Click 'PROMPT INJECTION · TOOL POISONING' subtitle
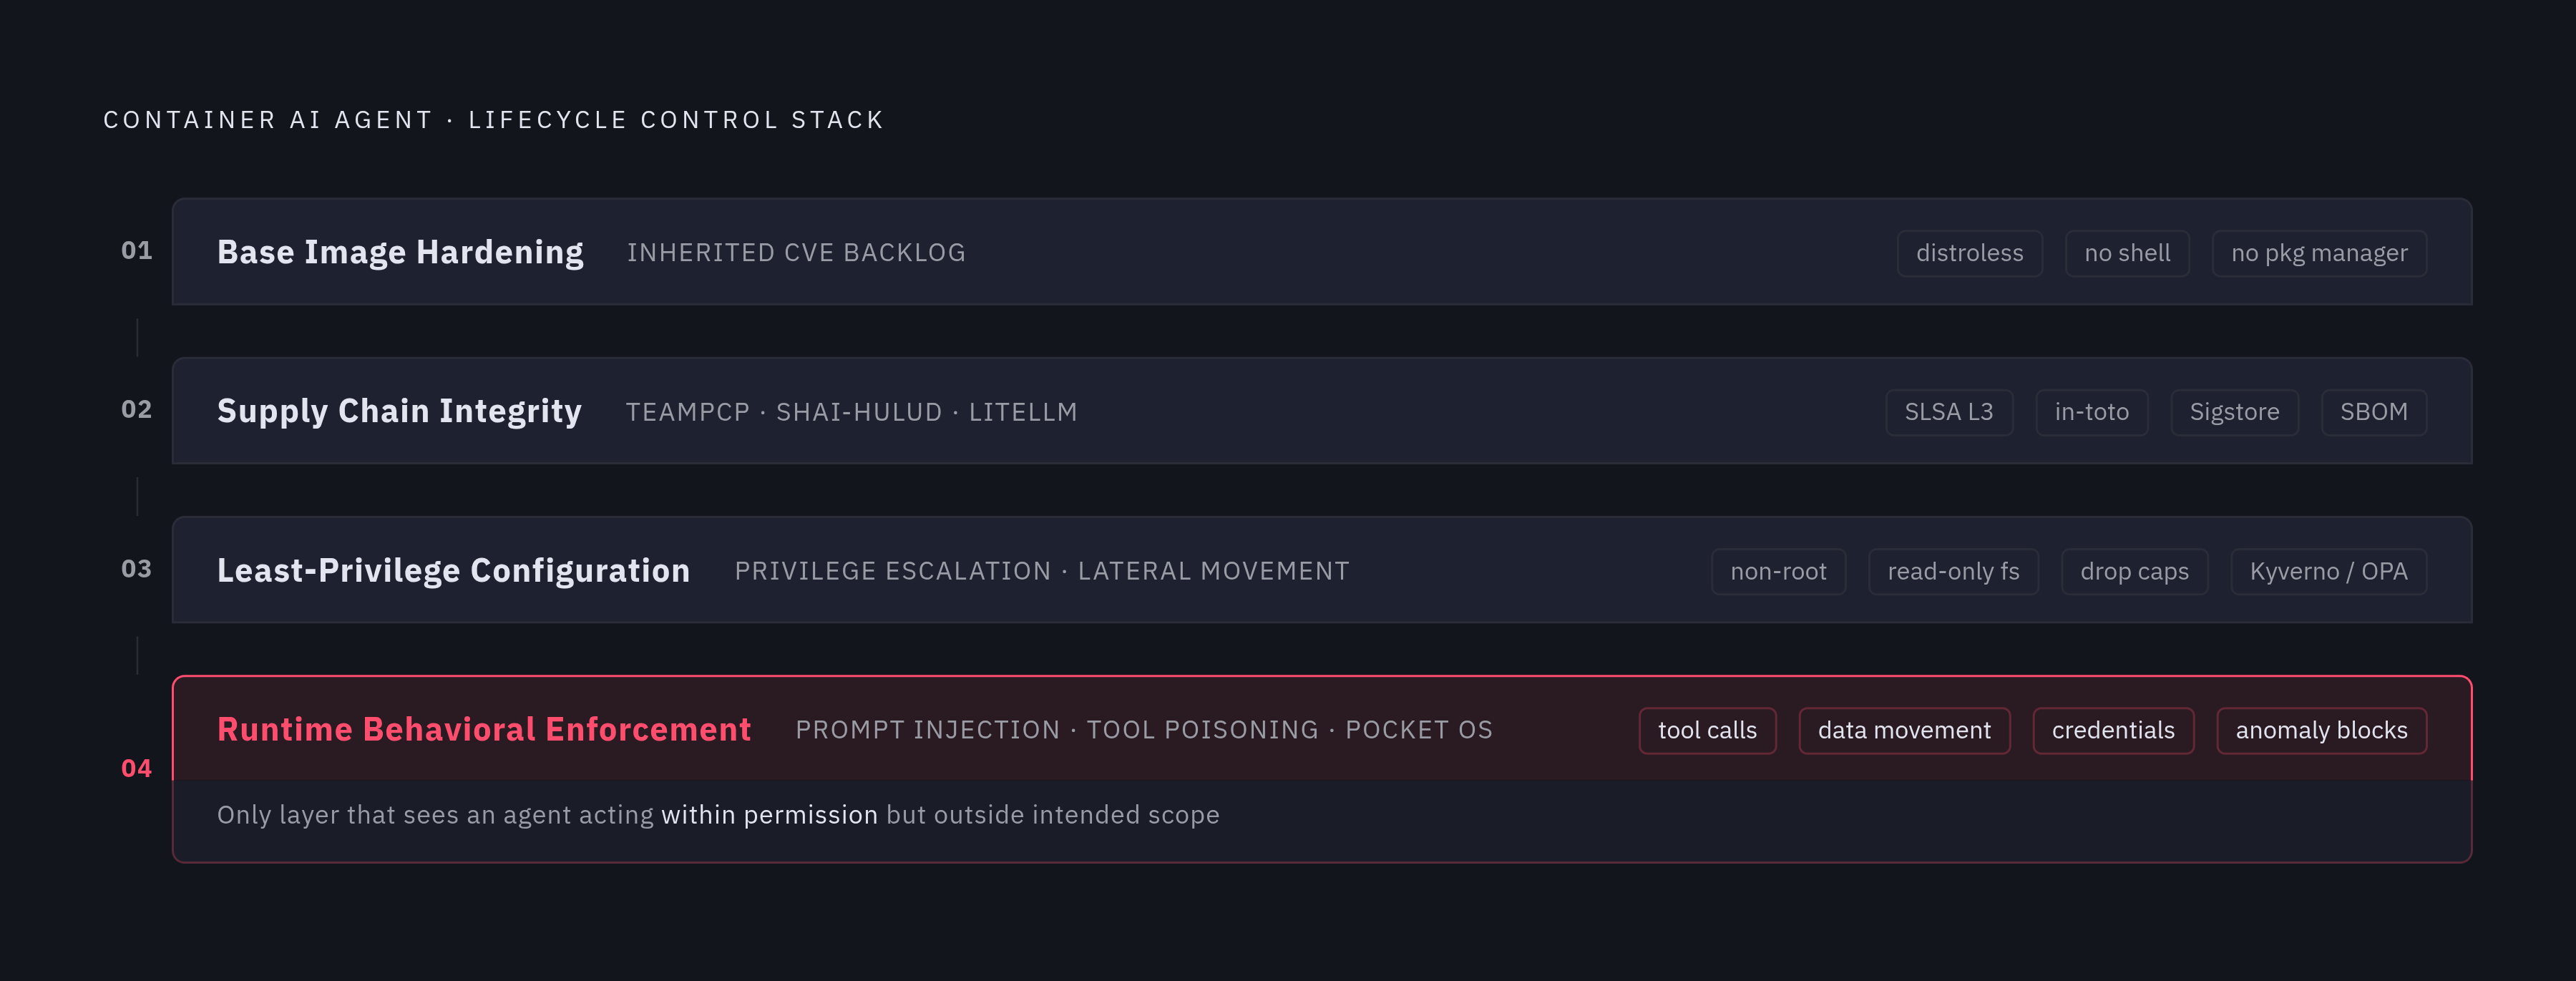 click(x=1057, y=730)
